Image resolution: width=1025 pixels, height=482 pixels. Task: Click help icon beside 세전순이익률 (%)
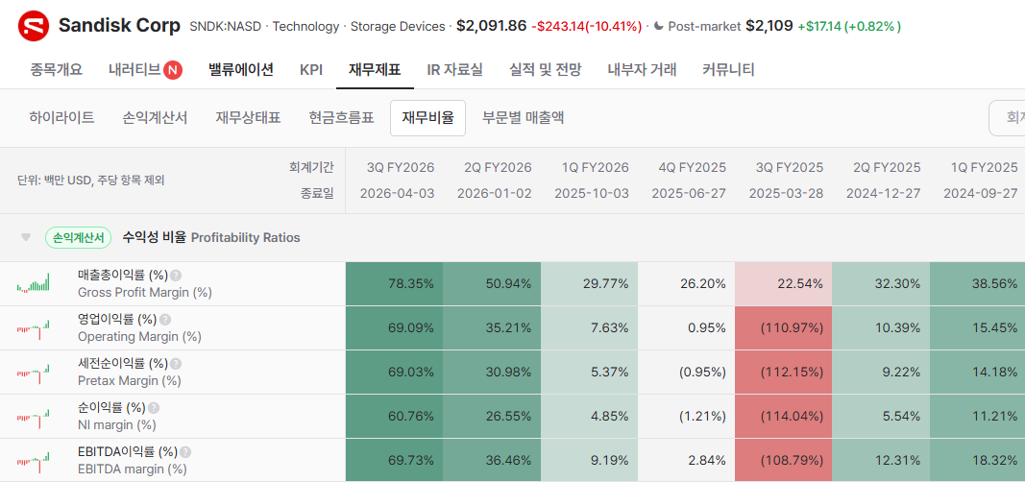tap(176, 364)
